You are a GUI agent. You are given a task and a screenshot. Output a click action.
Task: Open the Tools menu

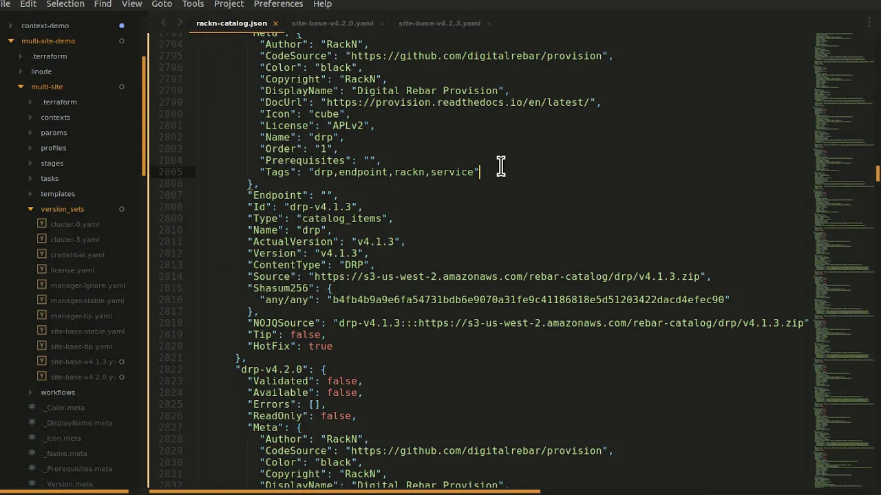[x=193, y=4]
